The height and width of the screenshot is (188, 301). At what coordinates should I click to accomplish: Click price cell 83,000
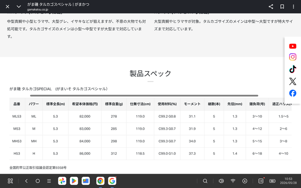click(x=85, y=129)
